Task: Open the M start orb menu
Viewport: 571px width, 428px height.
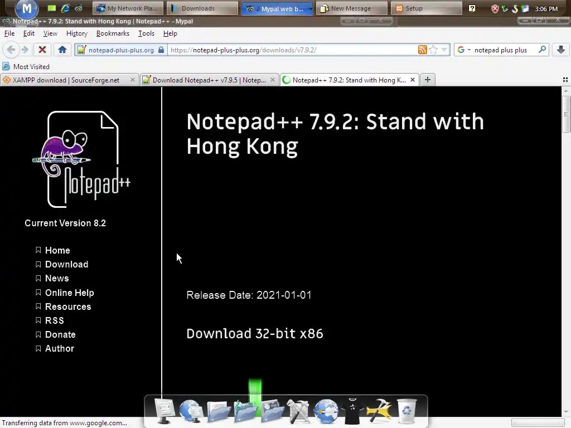Action: point(26,9)
